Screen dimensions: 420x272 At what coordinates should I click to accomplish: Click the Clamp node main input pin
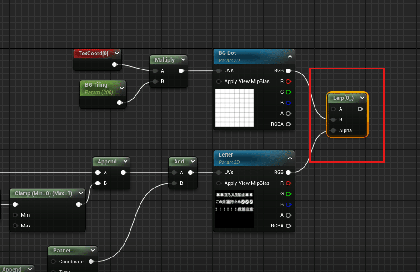(15, 204)
